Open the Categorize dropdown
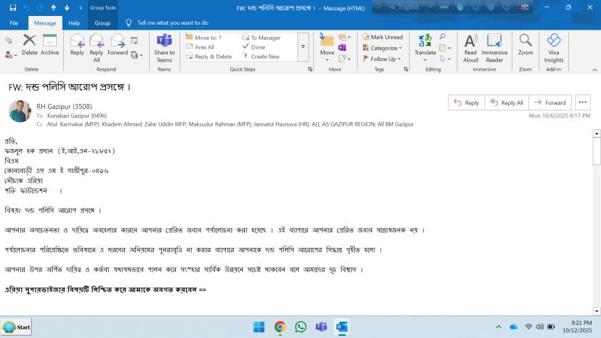This screenshot has height=338, width=601. click(x=384, y=48)
